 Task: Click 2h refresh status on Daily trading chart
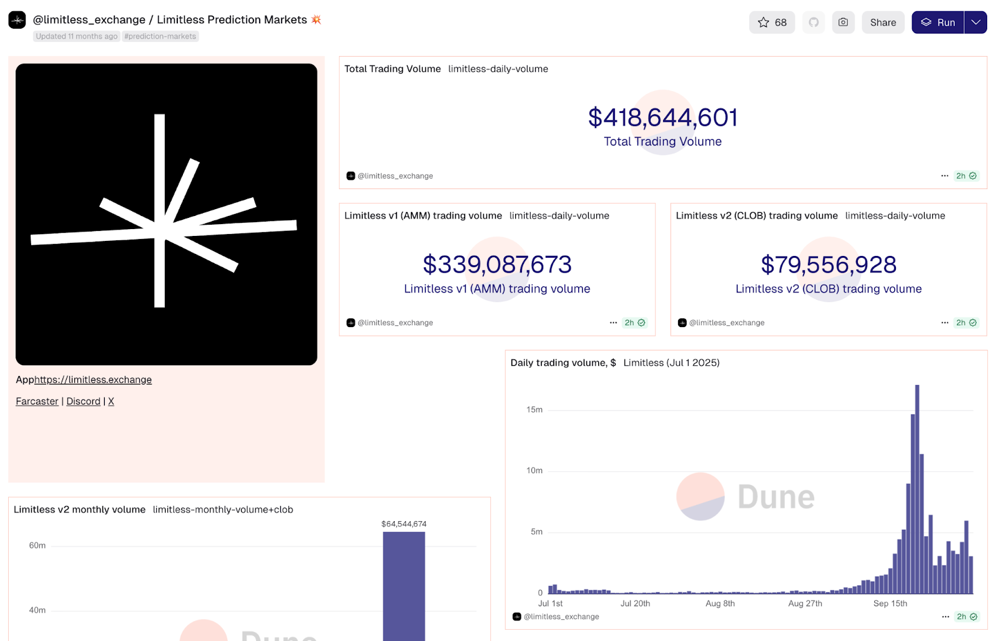pyautogui.click(x=967, y=617)
